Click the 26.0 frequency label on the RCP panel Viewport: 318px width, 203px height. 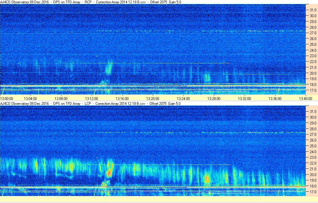(313, 39)
